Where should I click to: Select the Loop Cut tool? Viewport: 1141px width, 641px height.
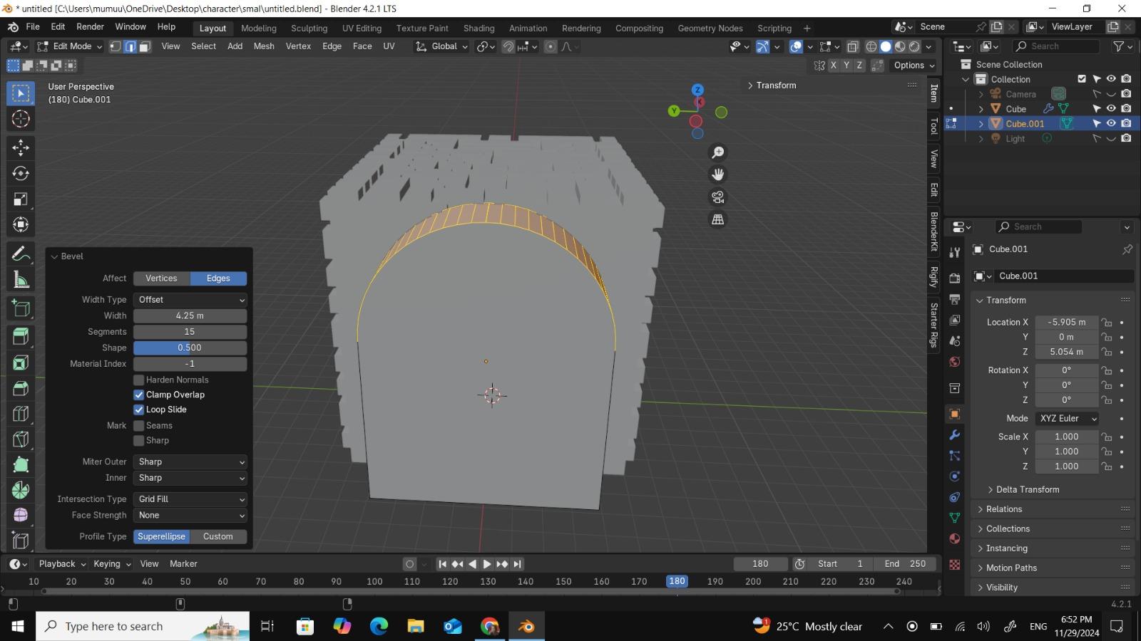[21, 414]
